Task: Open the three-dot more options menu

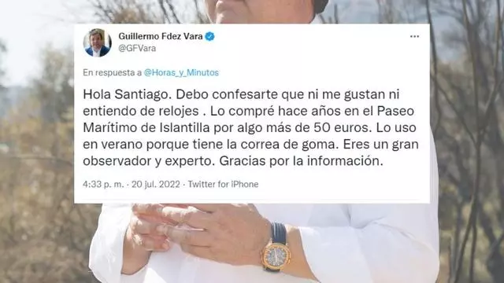Action: point(414,37)
